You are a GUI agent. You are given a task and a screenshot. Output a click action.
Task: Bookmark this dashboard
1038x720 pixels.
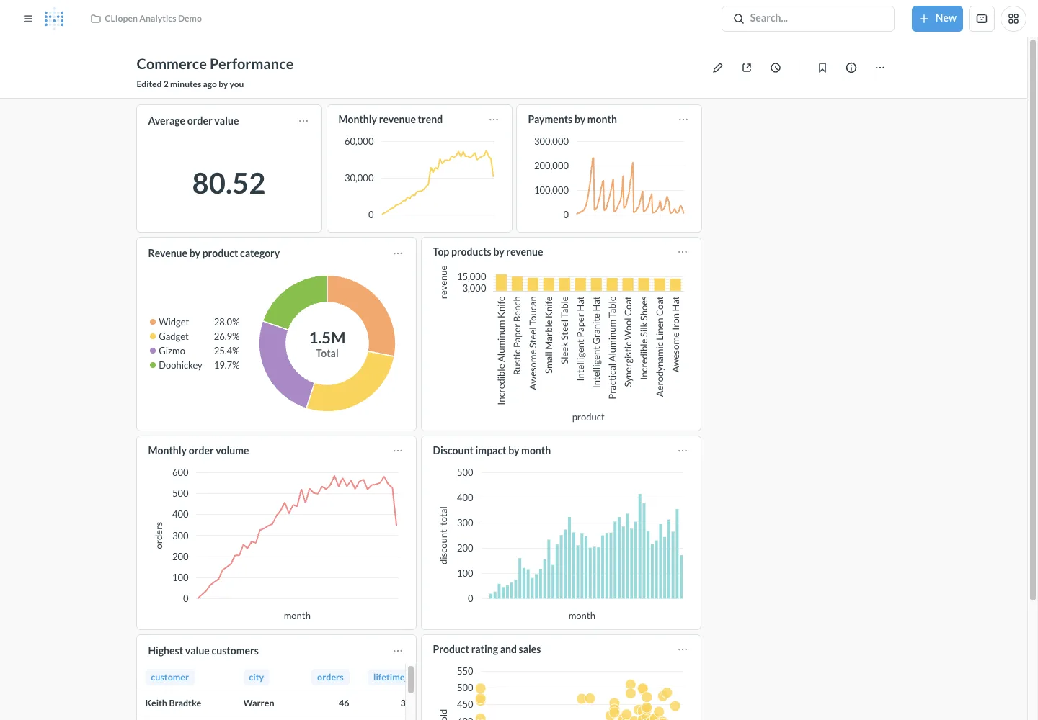[822, 68]
